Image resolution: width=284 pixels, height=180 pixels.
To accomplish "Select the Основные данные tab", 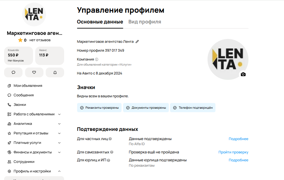I will pos(100,22).
